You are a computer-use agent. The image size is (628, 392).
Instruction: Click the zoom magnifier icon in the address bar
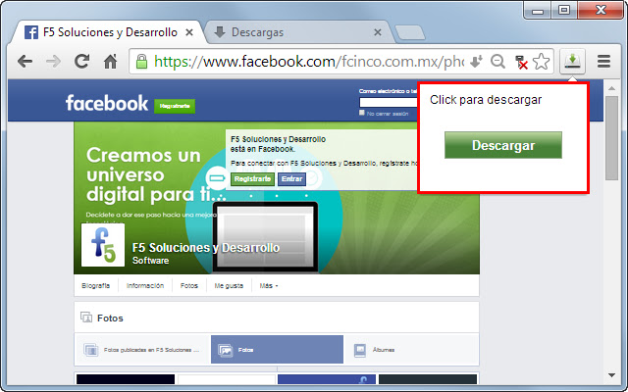(497, 62)
